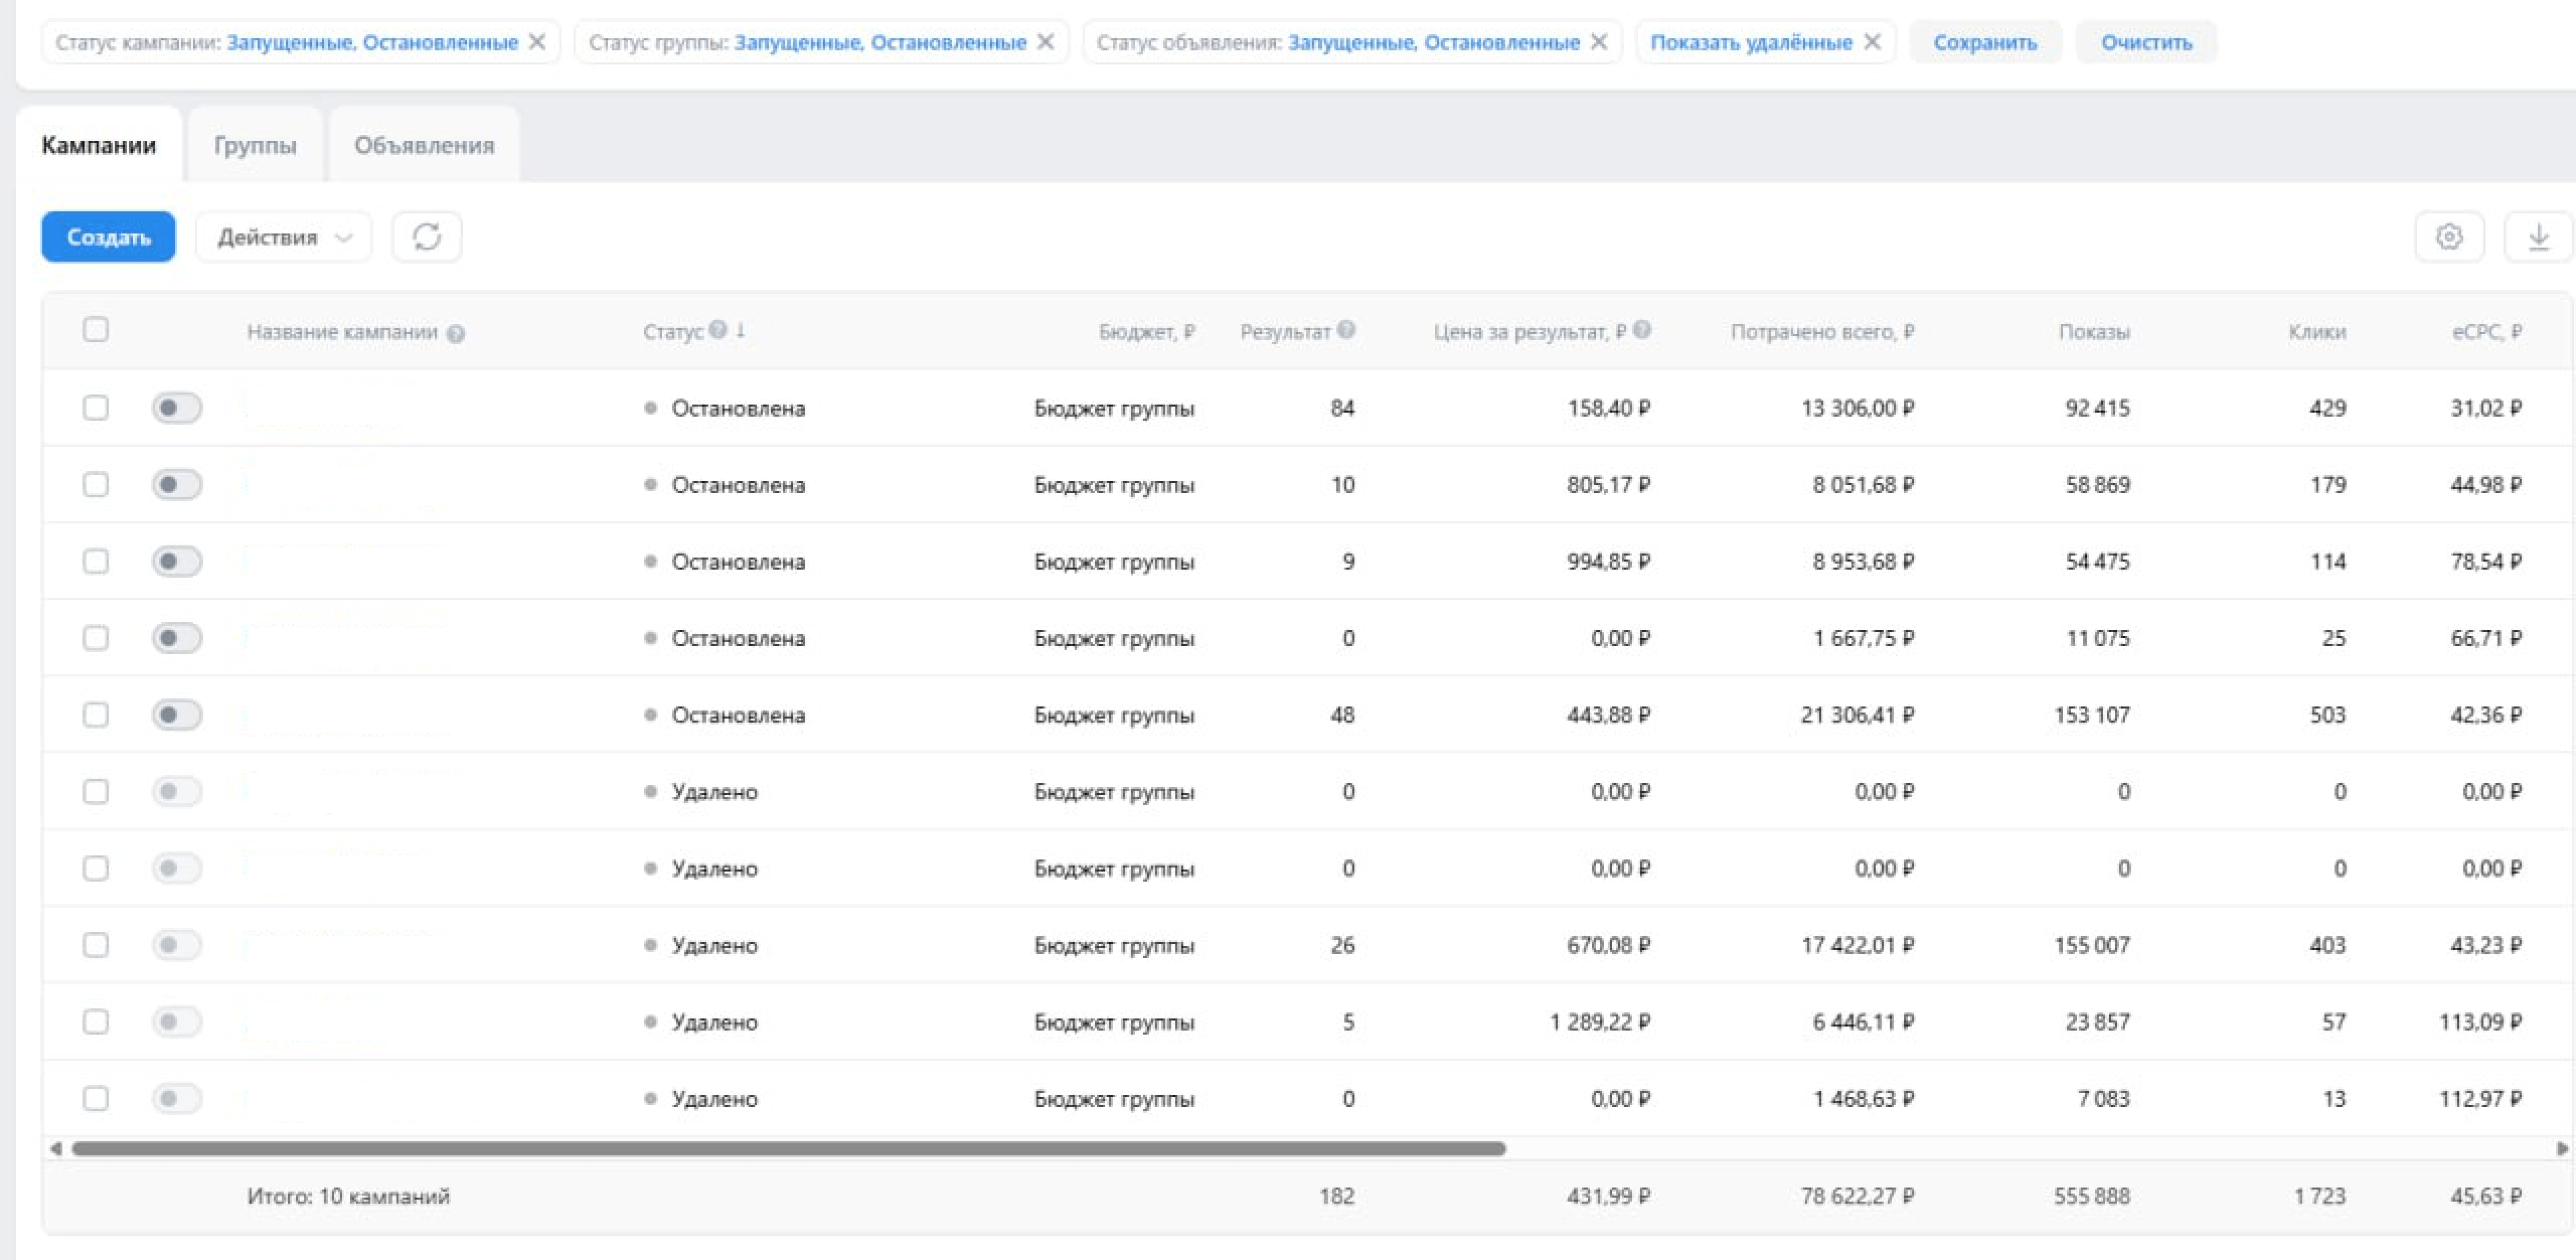Select checkbox of campaign spending 21 306,41 ₽
Viewport: 2576px width, 1260px height.
[96, 715]
